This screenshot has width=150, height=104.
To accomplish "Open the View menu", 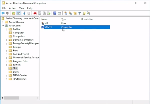I will click(22, 8).
